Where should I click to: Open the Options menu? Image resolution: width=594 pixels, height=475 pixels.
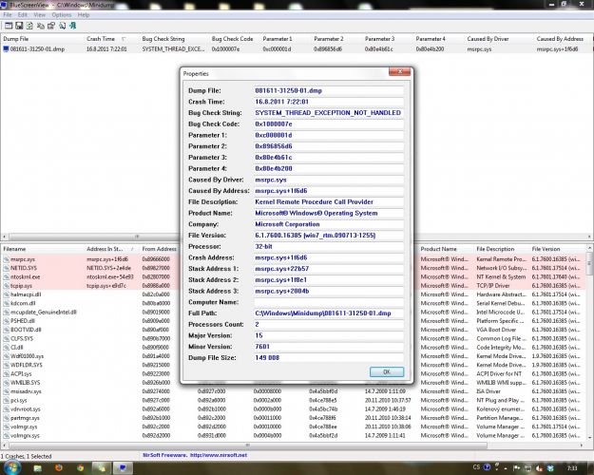(62, 15)
